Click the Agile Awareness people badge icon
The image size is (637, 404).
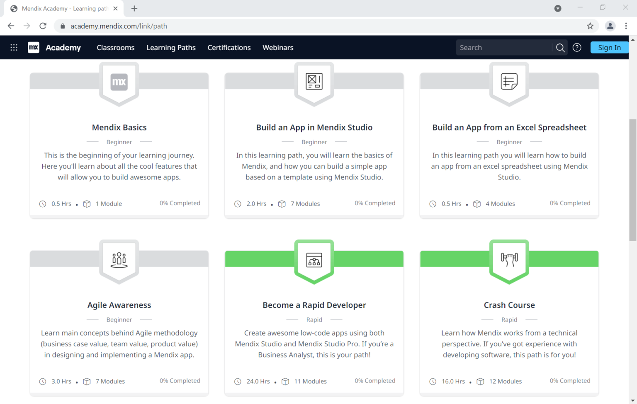[x=119, y=259]
